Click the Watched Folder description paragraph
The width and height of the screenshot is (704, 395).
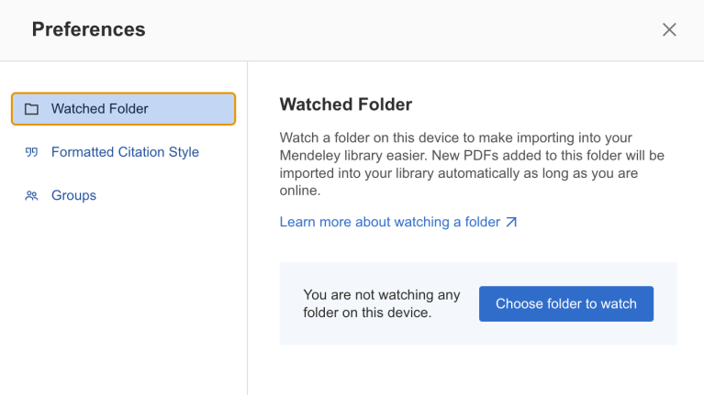coord(471,164)
